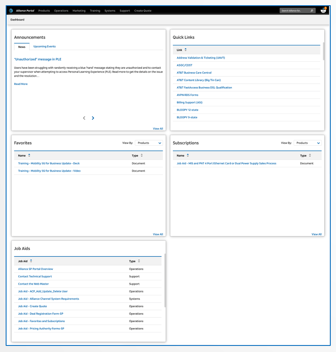Open Job Aid - Pricing Authority Forms-SP
Screen dimensions: 336x352
point(41,329)
